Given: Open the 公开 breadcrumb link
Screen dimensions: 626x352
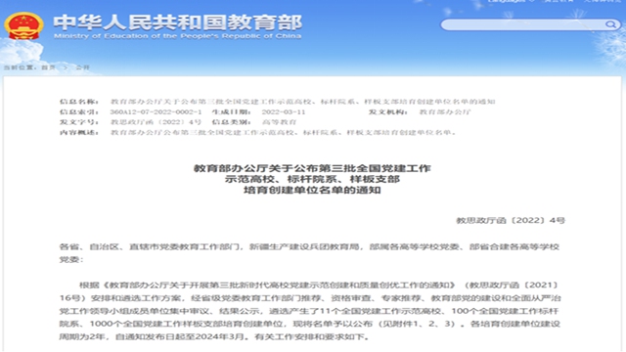Looking at the screenshot, I should point(82,67).
